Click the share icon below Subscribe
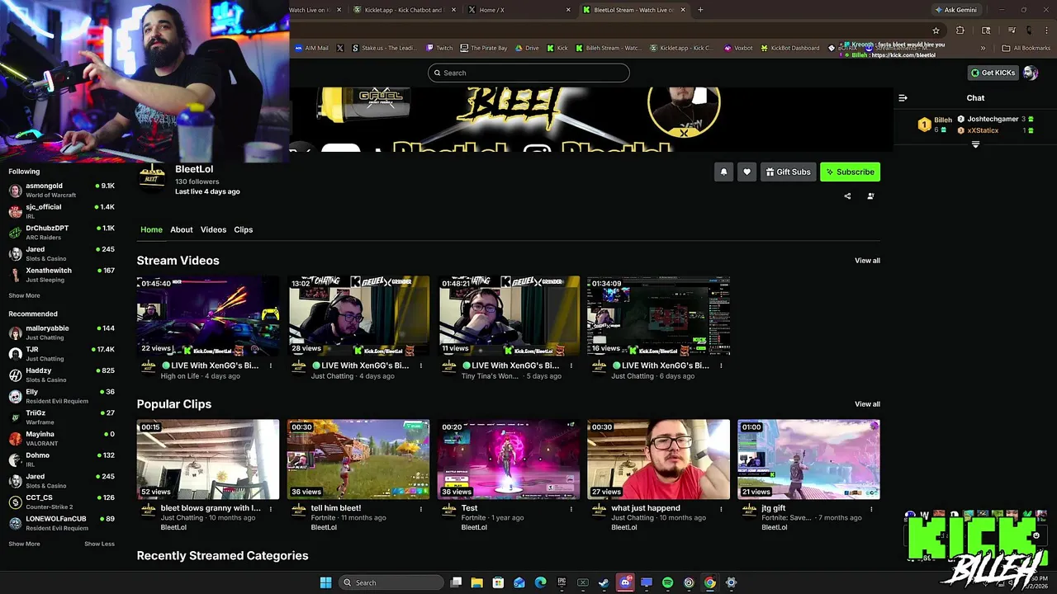The height and width of the screenshot is (594, 1057). (x=847, y=196)
